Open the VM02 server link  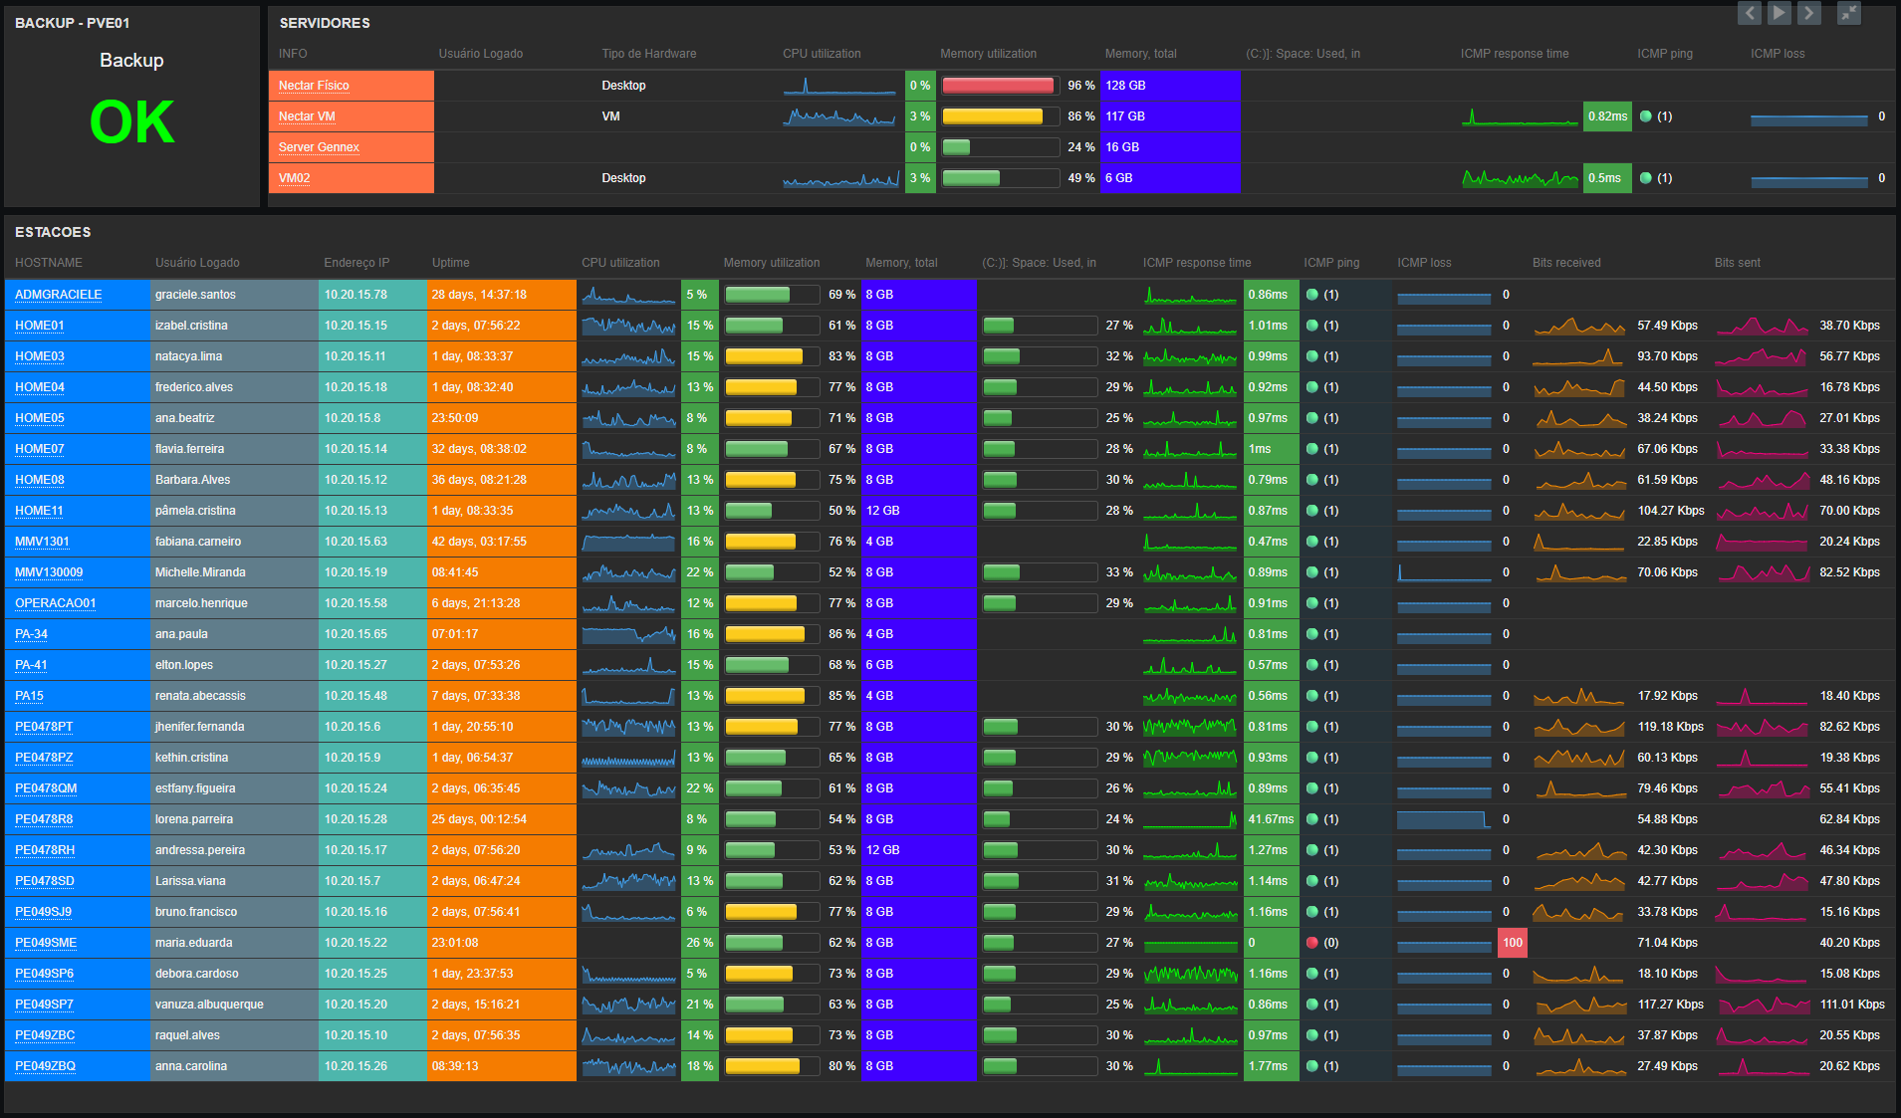(x=294, y=178)
